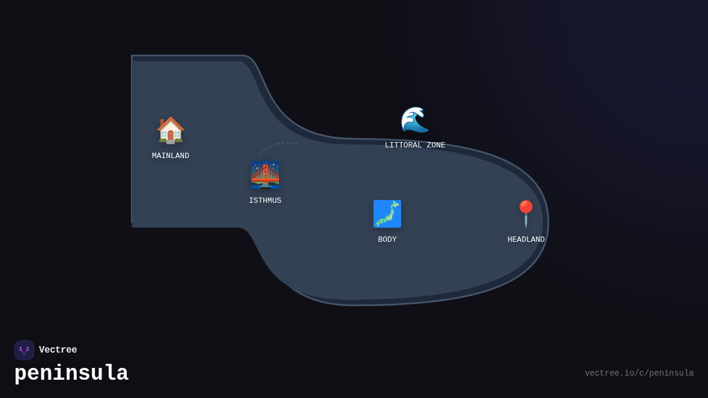This screenshot has height=398, width=708.
Task: Select the red pushpin icon
Action: 526,213
